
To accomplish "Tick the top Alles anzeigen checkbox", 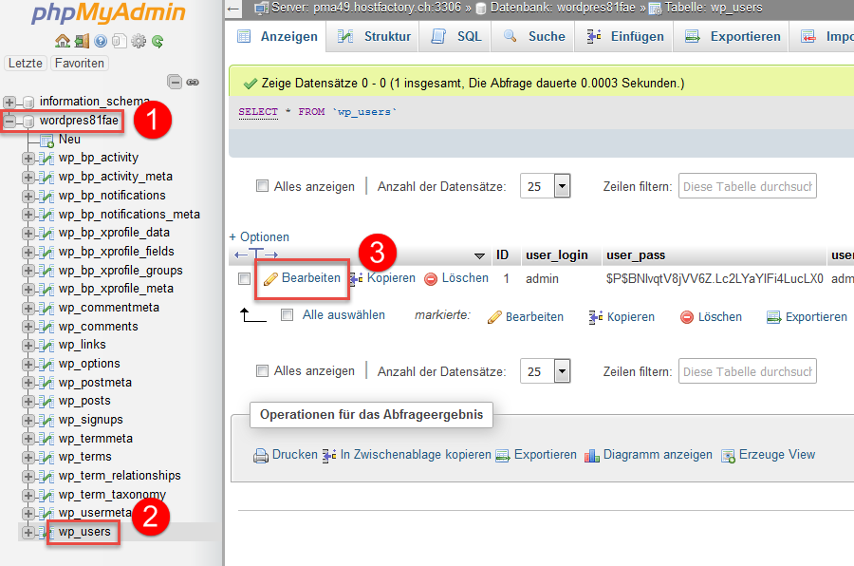I will tap(263, 186).
